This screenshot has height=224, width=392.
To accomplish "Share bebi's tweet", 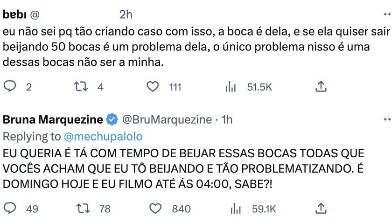I will tap(320, 86).
